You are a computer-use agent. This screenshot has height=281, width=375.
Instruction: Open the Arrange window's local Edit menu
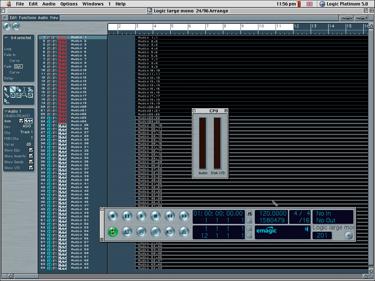tap(13, 18)
